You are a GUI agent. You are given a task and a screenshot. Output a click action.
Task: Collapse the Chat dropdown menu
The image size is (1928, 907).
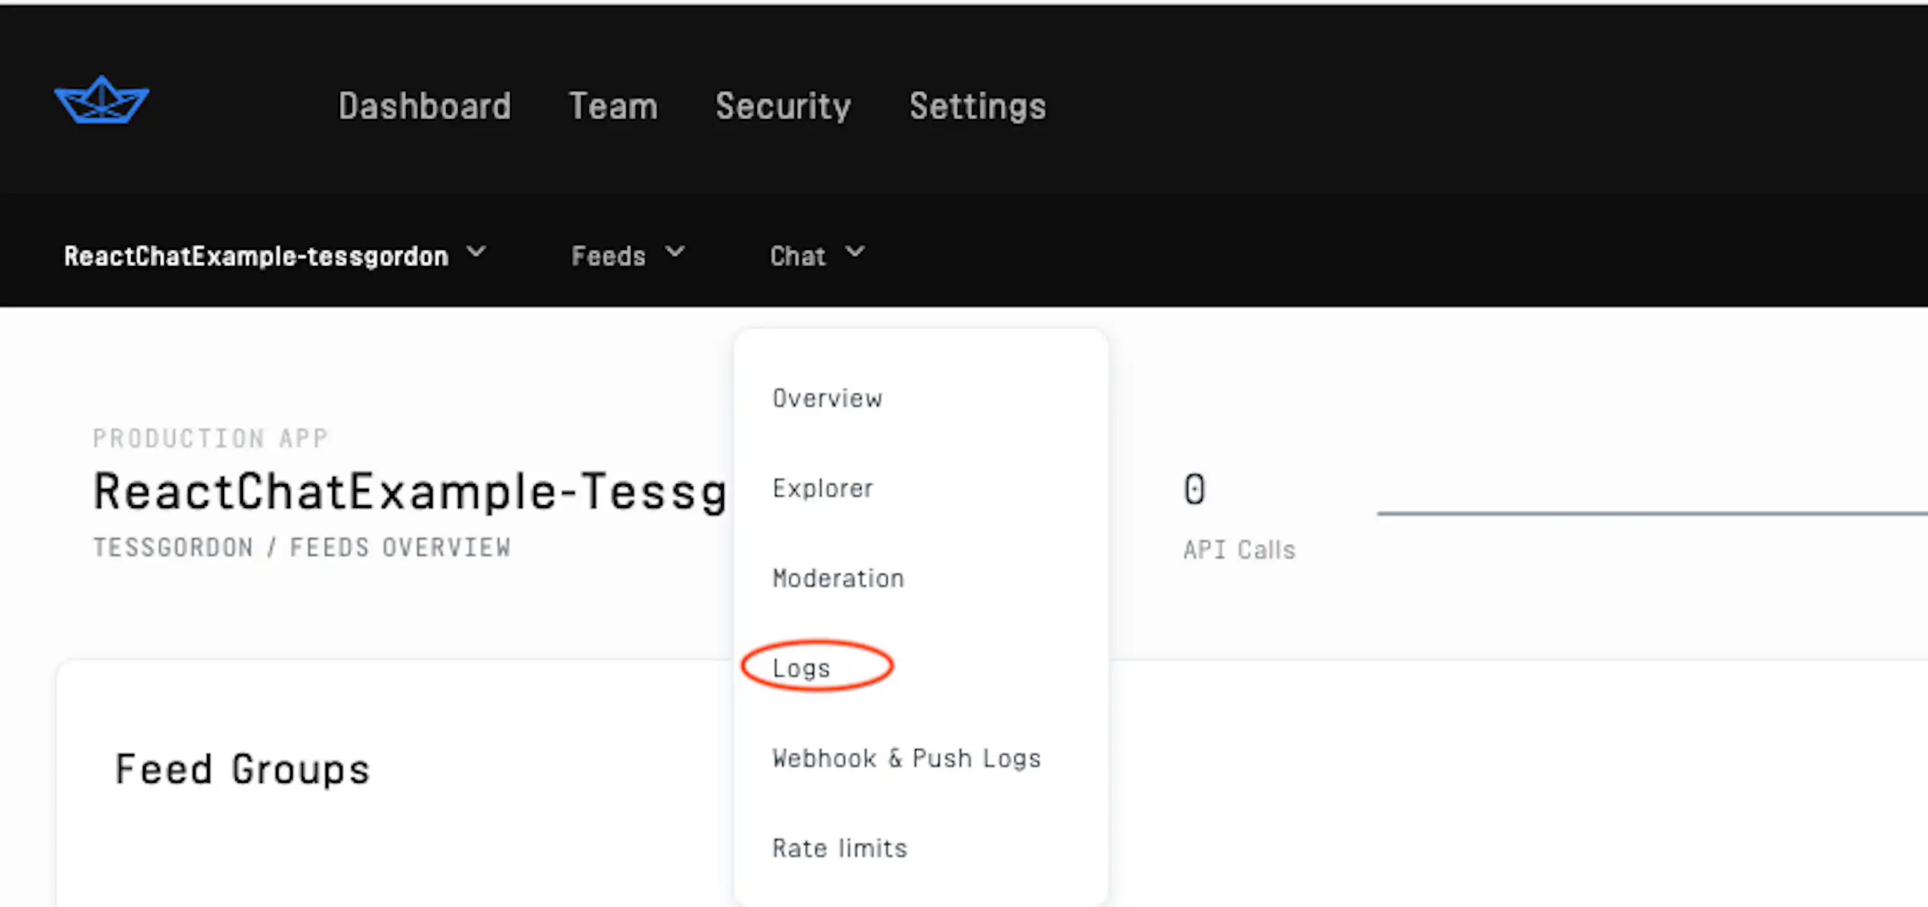817,255
